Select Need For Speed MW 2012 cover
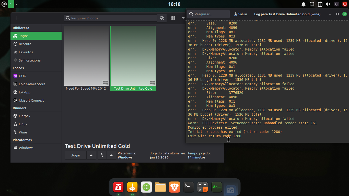 coord(86,56)
